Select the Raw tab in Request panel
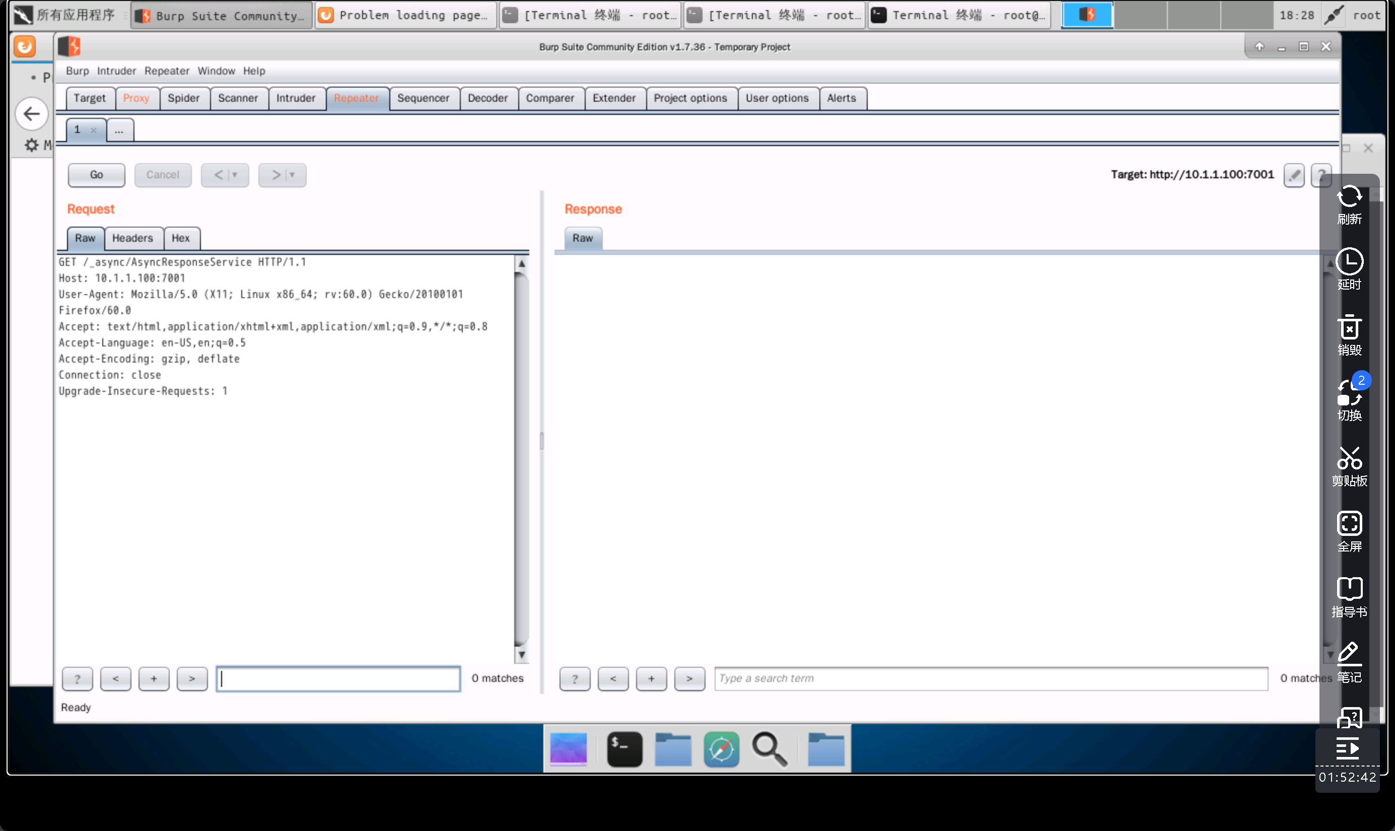The width and height of the screenshot is (1395, 831). (85, 237)
